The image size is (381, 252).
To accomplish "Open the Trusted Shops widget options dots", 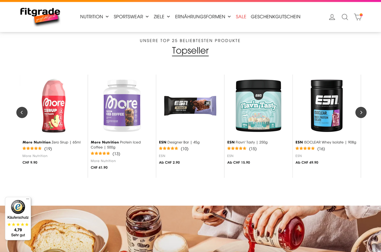I will pos(28,199).
